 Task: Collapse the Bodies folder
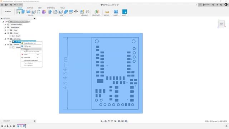pos(5,33)
